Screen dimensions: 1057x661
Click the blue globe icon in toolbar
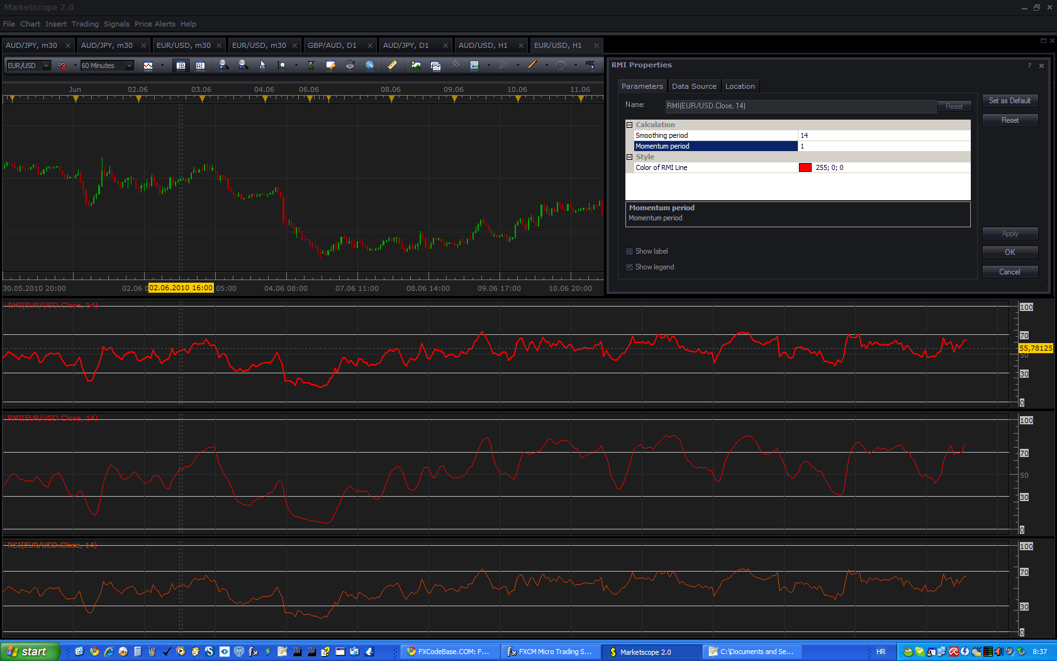pyautogui.click(x=369, y=65)
